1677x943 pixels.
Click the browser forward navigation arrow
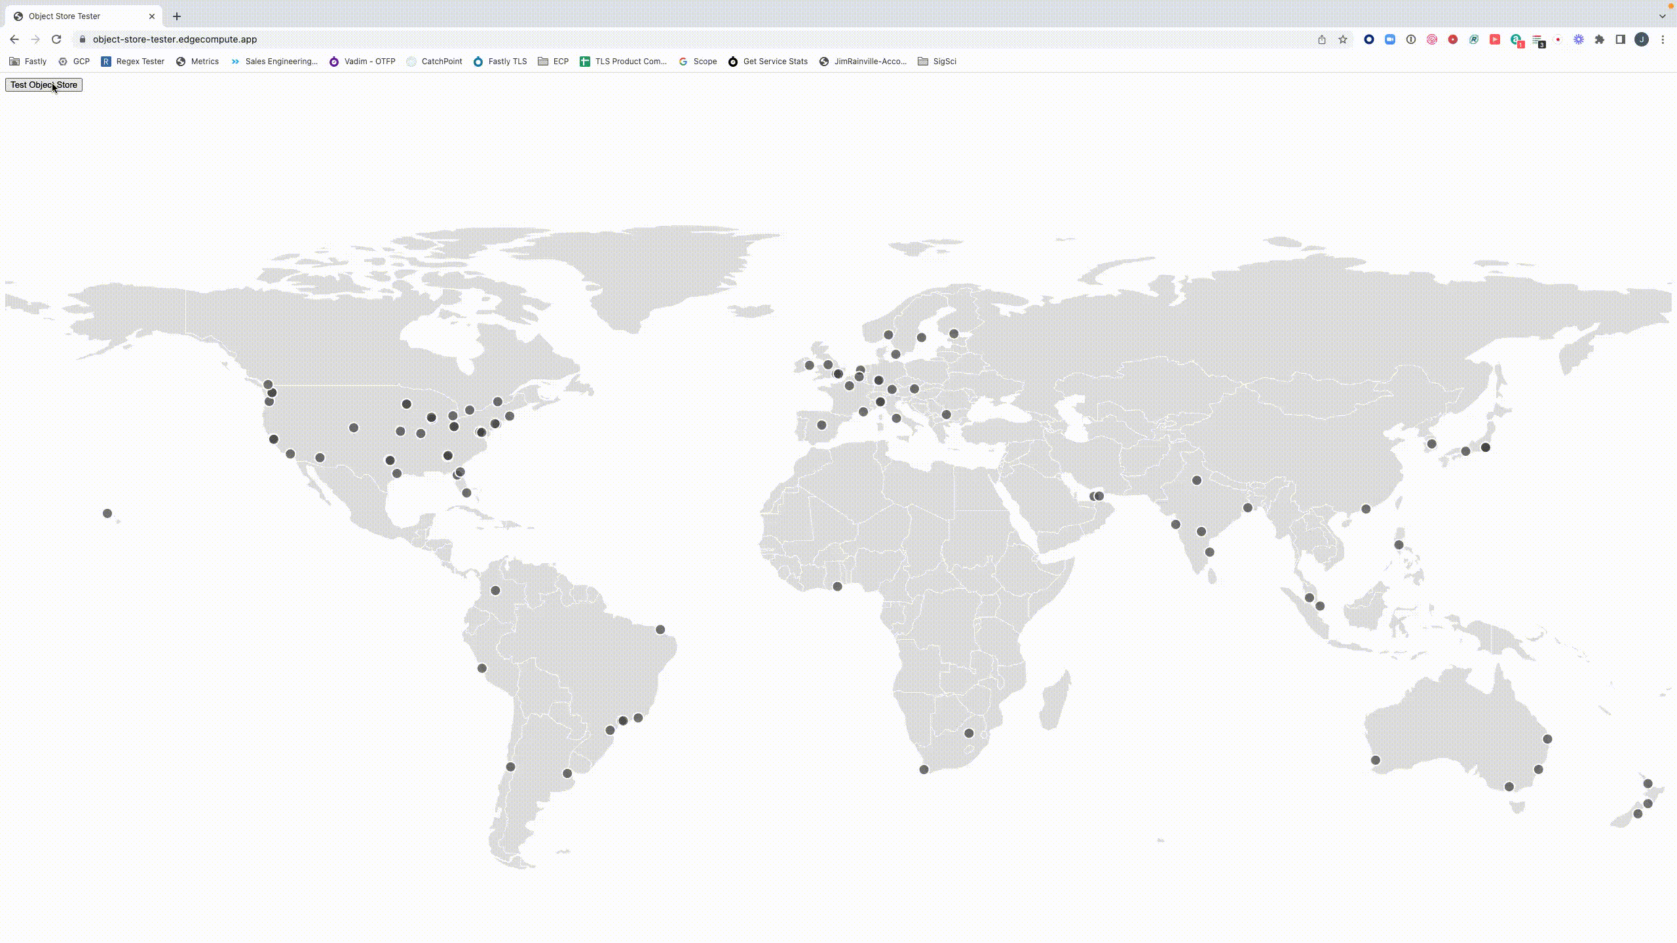coord(35,39)
